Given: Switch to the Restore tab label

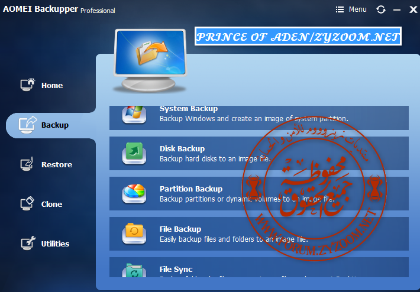Looking at the screenshot, I should [x=57, y=164].
